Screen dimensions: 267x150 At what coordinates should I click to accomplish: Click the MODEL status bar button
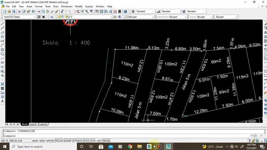point(107,141)
